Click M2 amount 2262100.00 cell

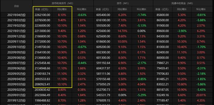pyautogui.click(x=42, y=15)
